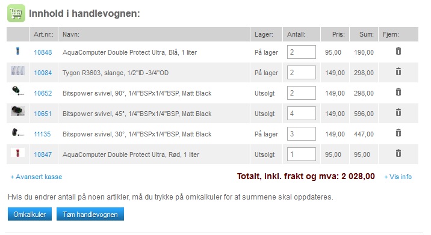Click Omkalkuler button
The width and height of the screenshot is (431, 235).
point(29,214)
